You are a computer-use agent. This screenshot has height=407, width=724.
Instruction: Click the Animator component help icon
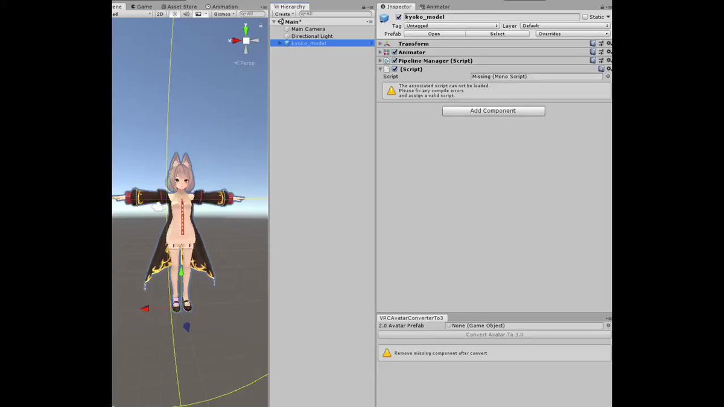pos(592,52)
